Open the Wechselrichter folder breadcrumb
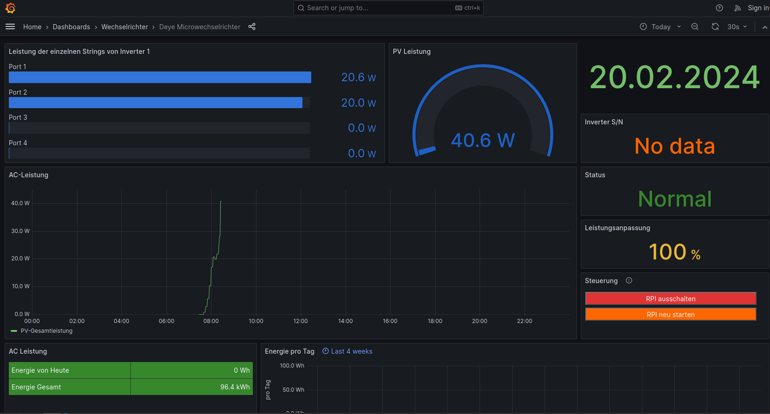This screenshot has width=770, height=414. 124,27
